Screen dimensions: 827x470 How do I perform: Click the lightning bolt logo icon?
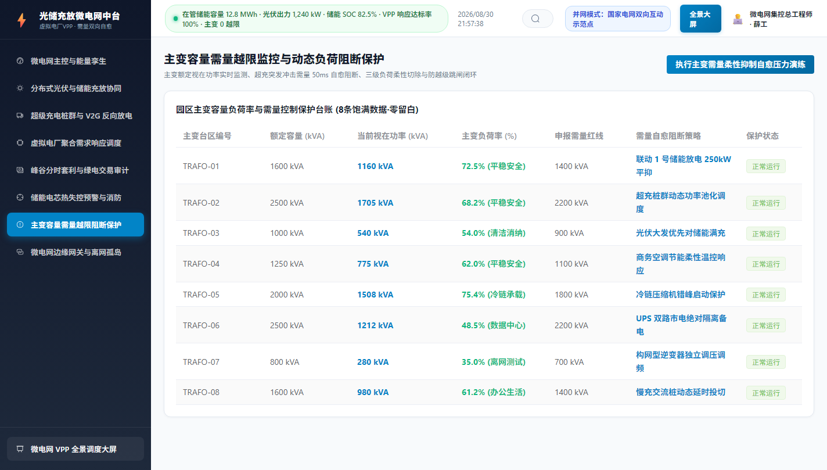(21, 20)
